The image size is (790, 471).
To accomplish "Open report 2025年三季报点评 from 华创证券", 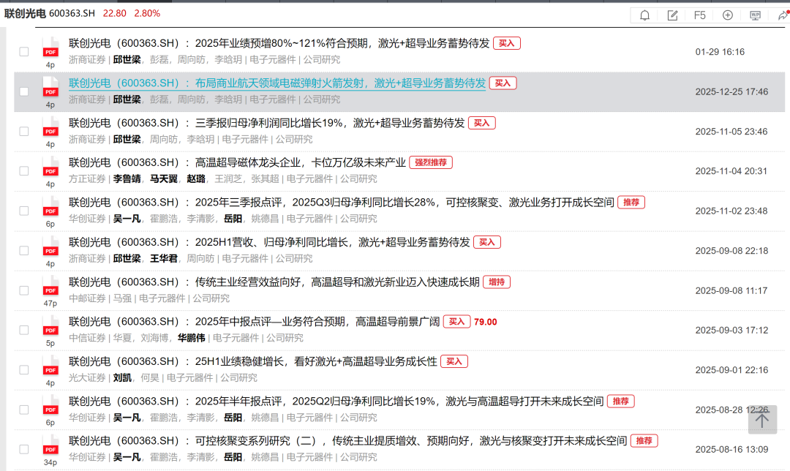I will pyautogui.click(x=342, y=203).
